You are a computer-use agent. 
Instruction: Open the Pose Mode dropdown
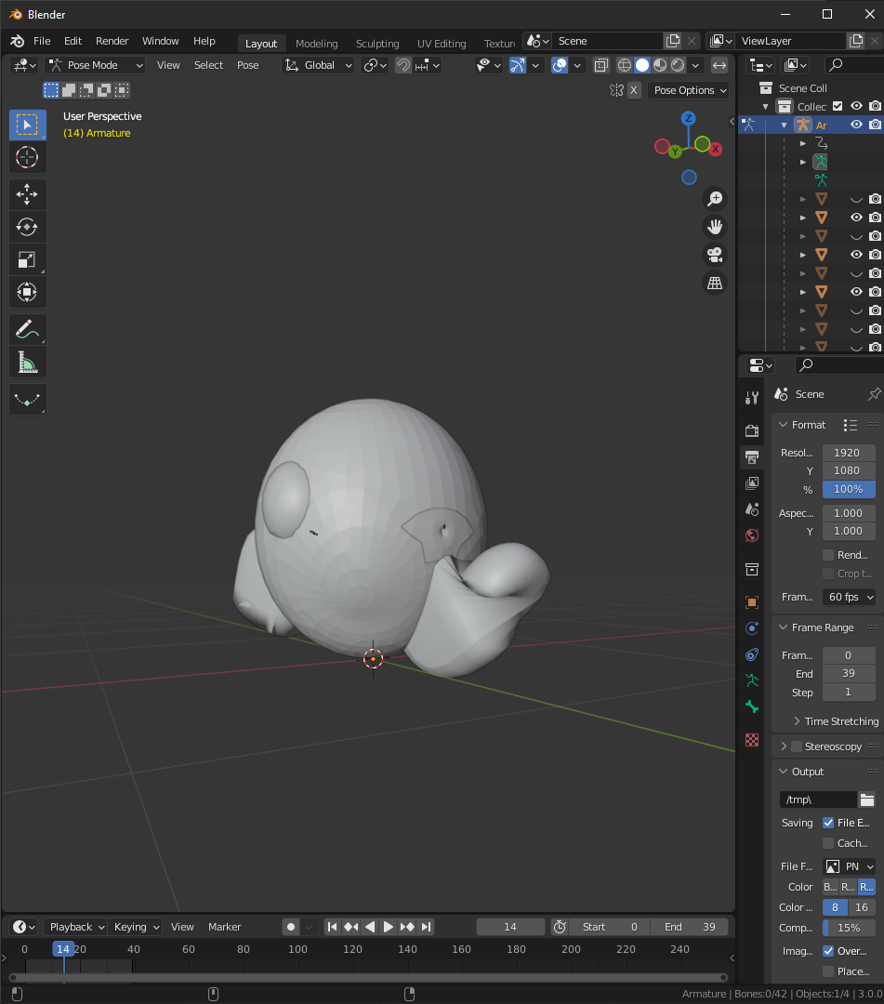click(x=96, y=65)
